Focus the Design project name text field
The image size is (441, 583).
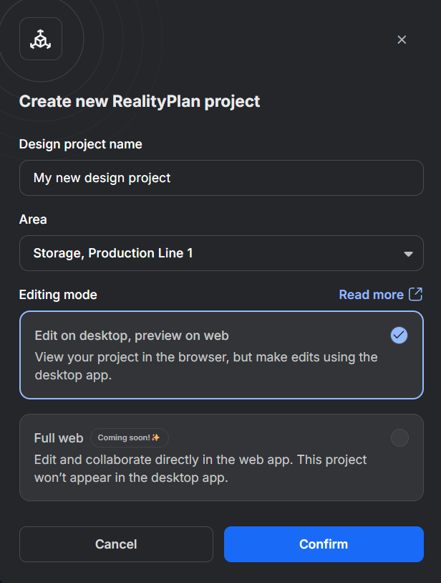click(221, 178)
